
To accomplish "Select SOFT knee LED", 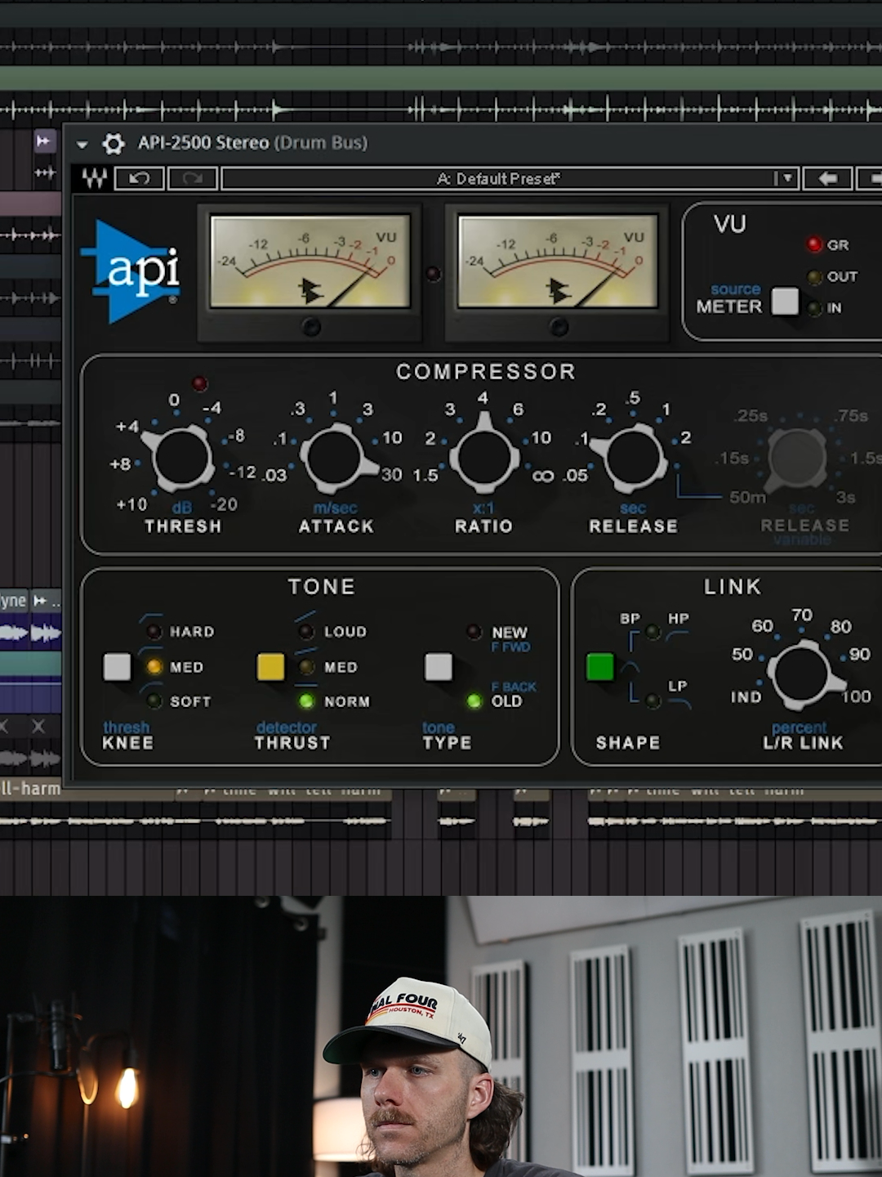I will [154, 700].
